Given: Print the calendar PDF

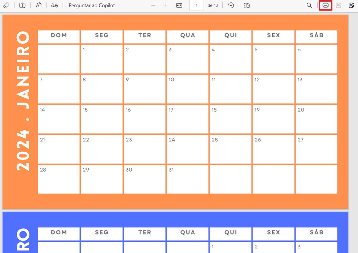Looking at the screenshot, I should tap(325, 5).
